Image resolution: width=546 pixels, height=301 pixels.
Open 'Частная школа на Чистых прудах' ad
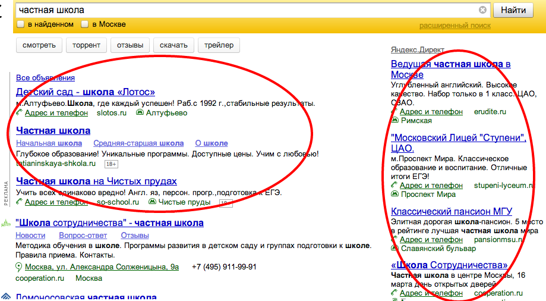click(x=96, y=181)
